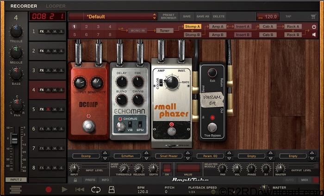Select Rack B in signal chain
Viewport: 324px width, 196px height.
click(293, 35)
